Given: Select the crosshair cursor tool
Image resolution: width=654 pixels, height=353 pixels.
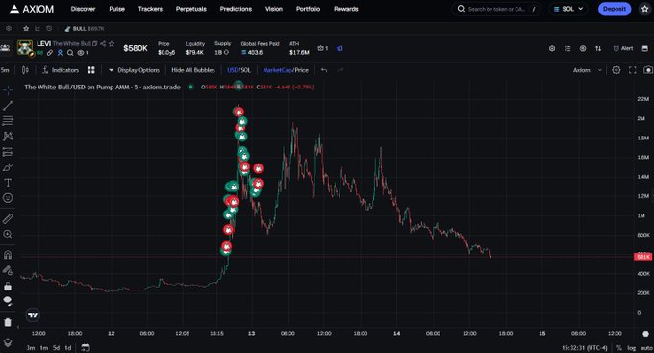Looking at the screenshot, I should [x=8, y=89].
